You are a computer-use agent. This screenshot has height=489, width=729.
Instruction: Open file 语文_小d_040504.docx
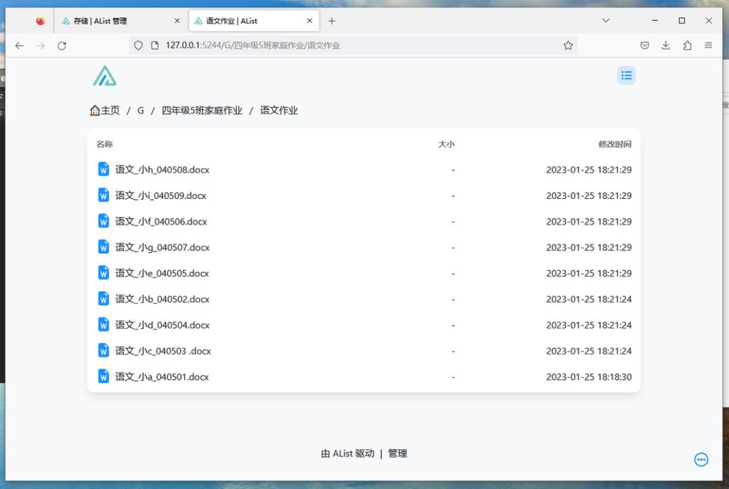[162, 325]
